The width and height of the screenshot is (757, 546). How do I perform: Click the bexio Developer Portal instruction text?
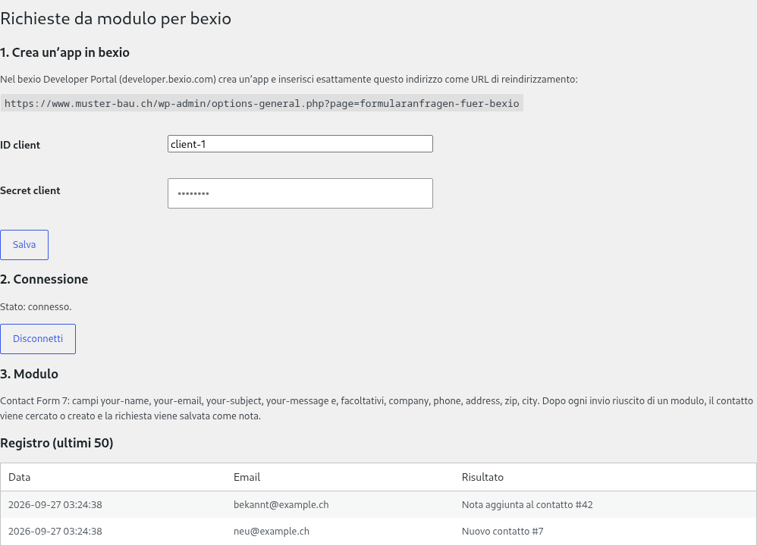289,80
